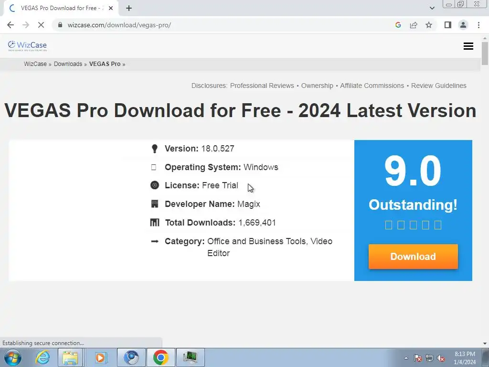Click Operating System: Windows text
Screen dimensions: 489x367
pos(222,167)
